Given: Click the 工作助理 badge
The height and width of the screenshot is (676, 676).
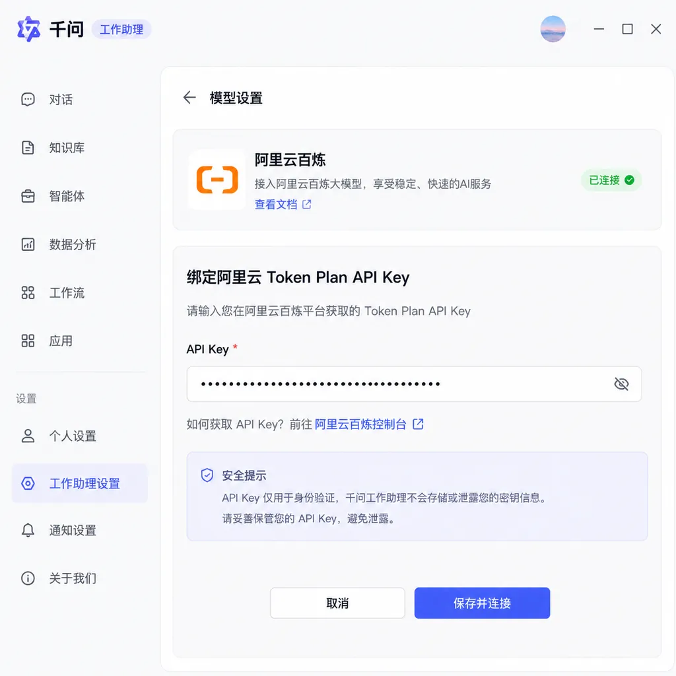Looking at the screenshot, I should [121, 29].
